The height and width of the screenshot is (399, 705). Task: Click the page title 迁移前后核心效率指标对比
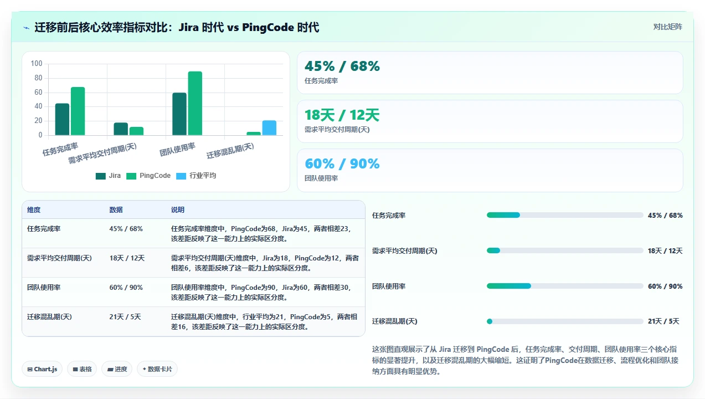click(177, 27)
